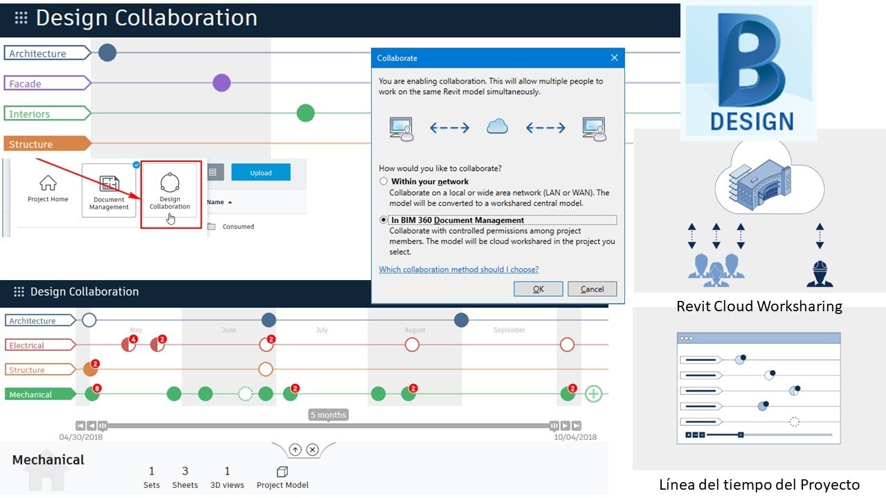Open the hollow orange Structure package in June
The height and width of the screenshot is (498, 886).
(x=266, y=369)
